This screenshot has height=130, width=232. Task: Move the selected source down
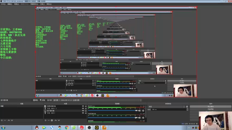[x=59, y=120]
